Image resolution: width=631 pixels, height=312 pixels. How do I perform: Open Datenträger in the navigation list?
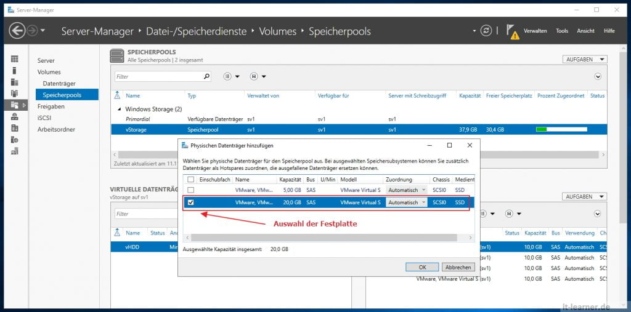(59, 84)
